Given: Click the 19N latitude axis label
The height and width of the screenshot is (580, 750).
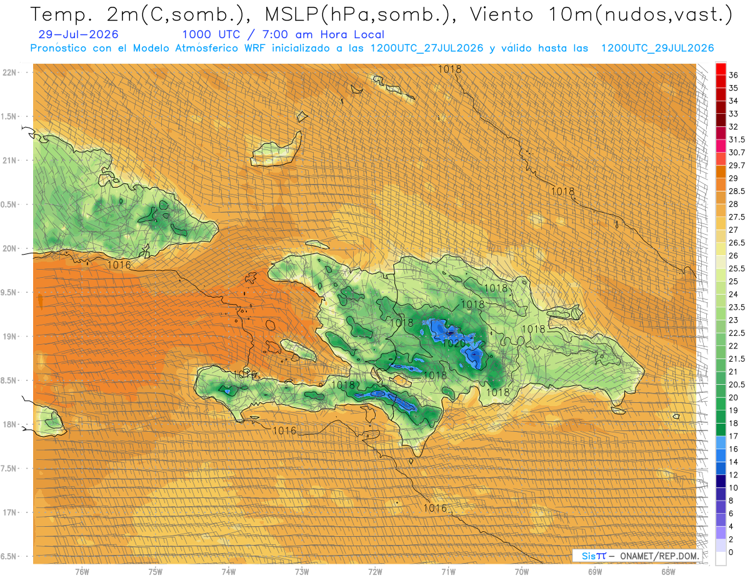Looking at the screenshot, I should click(9, 337).
